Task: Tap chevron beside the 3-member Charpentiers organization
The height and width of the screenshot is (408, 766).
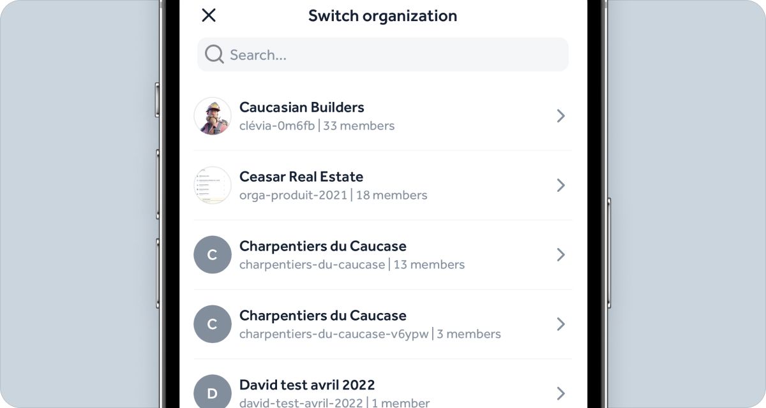Action: coord(560,324)
